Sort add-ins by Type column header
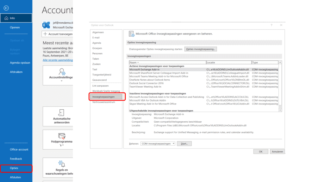The height and width of the screenshot is (182, 324). click(x=265, y=62)
